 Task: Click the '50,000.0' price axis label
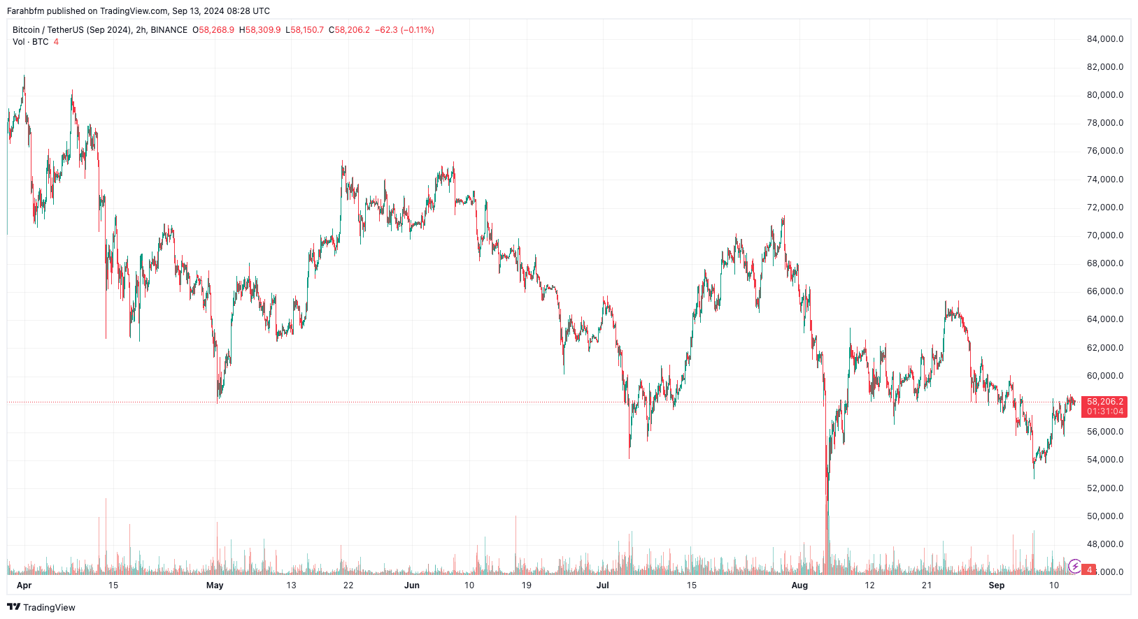click(1105, 516)
